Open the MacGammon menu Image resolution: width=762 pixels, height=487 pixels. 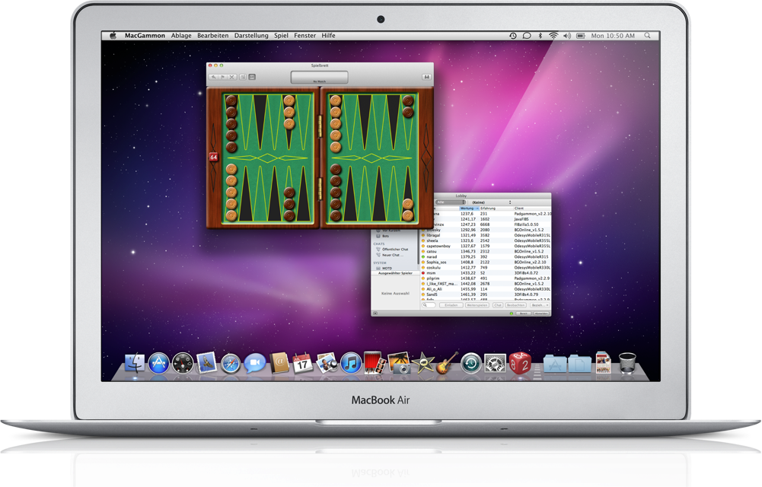(x=145, y=36)
